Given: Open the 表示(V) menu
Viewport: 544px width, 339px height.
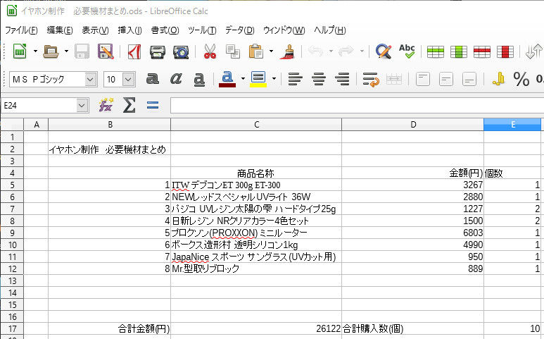Looking at the screenshot, I should 95,30.
